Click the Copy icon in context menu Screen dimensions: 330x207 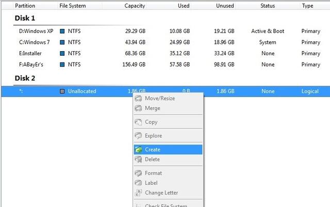138,122
